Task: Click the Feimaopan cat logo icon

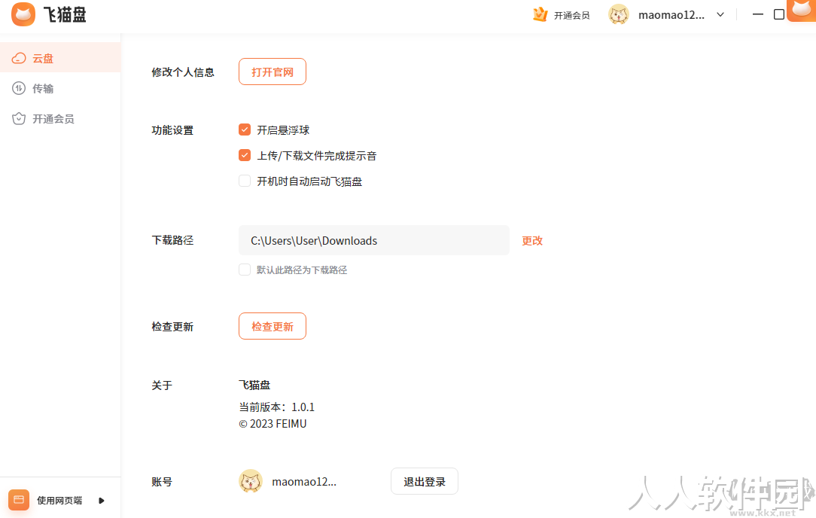Action: pos(23,14)
